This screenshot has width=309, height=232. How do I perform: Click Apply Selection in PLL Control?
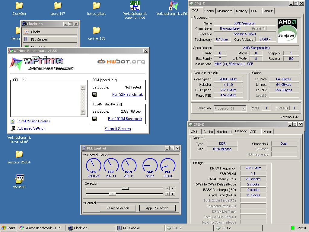[157, 208]
